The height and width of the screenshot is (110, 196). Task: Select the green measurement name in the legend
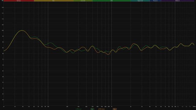click(78, 109)
